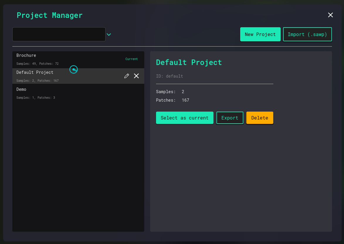Screen dimensions: 344x244
Task: Close the Project Manager dialog
Action: pos(331,15)
